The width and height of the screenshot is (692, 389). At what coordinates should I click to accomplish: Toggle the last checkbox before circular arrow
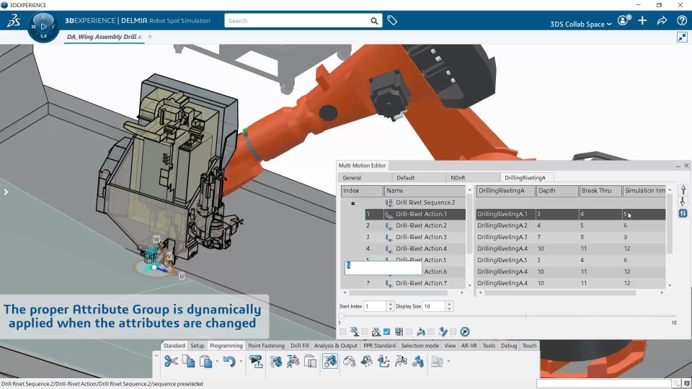[453, 331]
